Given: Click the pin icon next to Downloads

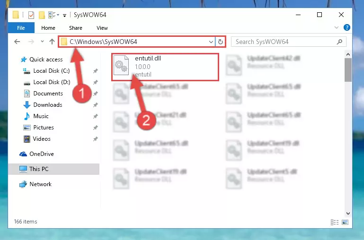Looking at the screenshot, I should click(x=96, y=105).
